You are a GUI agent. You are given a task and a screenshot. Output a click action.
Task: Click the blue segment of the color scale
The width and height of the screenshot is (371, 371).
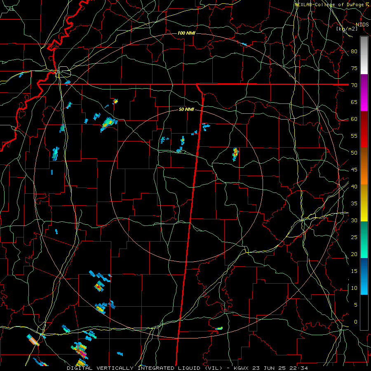point(364,276)
